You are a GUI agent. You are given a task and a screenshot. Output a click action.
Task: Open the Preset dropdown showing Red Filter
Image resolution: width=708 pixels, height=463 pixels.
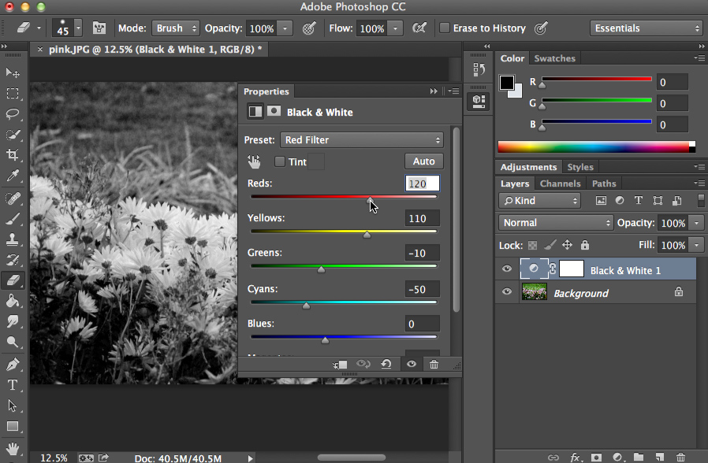tap(361, 139)
